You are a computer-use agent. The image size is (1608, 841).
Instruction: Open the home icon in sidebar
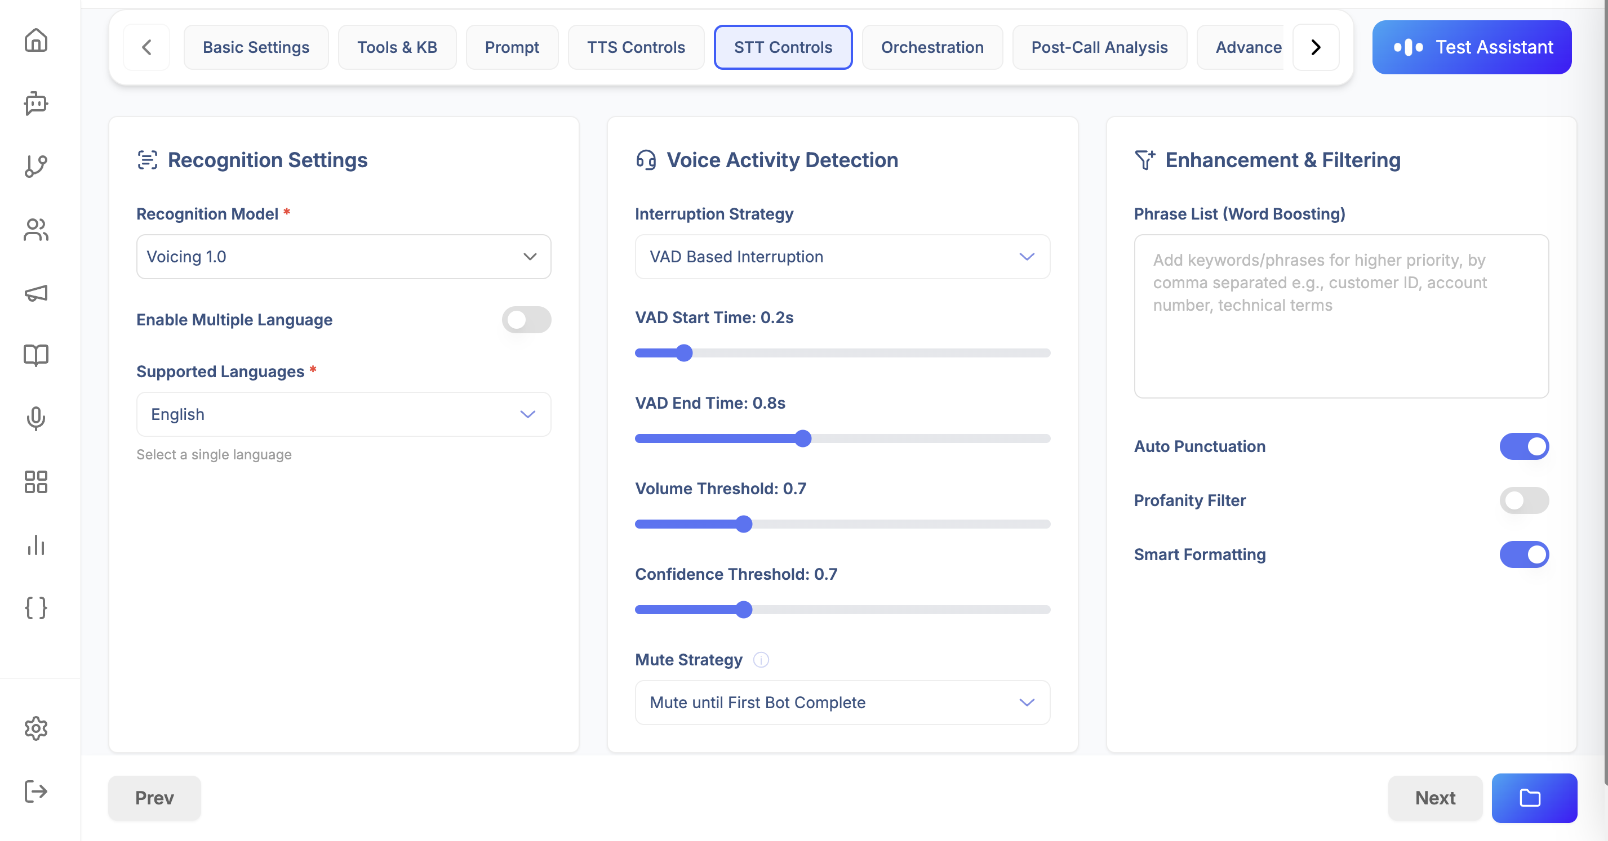[x=35, y=40]
